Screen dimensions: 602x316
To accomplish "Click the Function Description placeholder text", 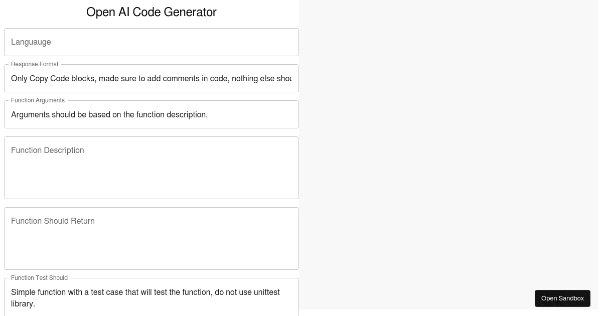I will pyautogui.click(x=48, y=150).
